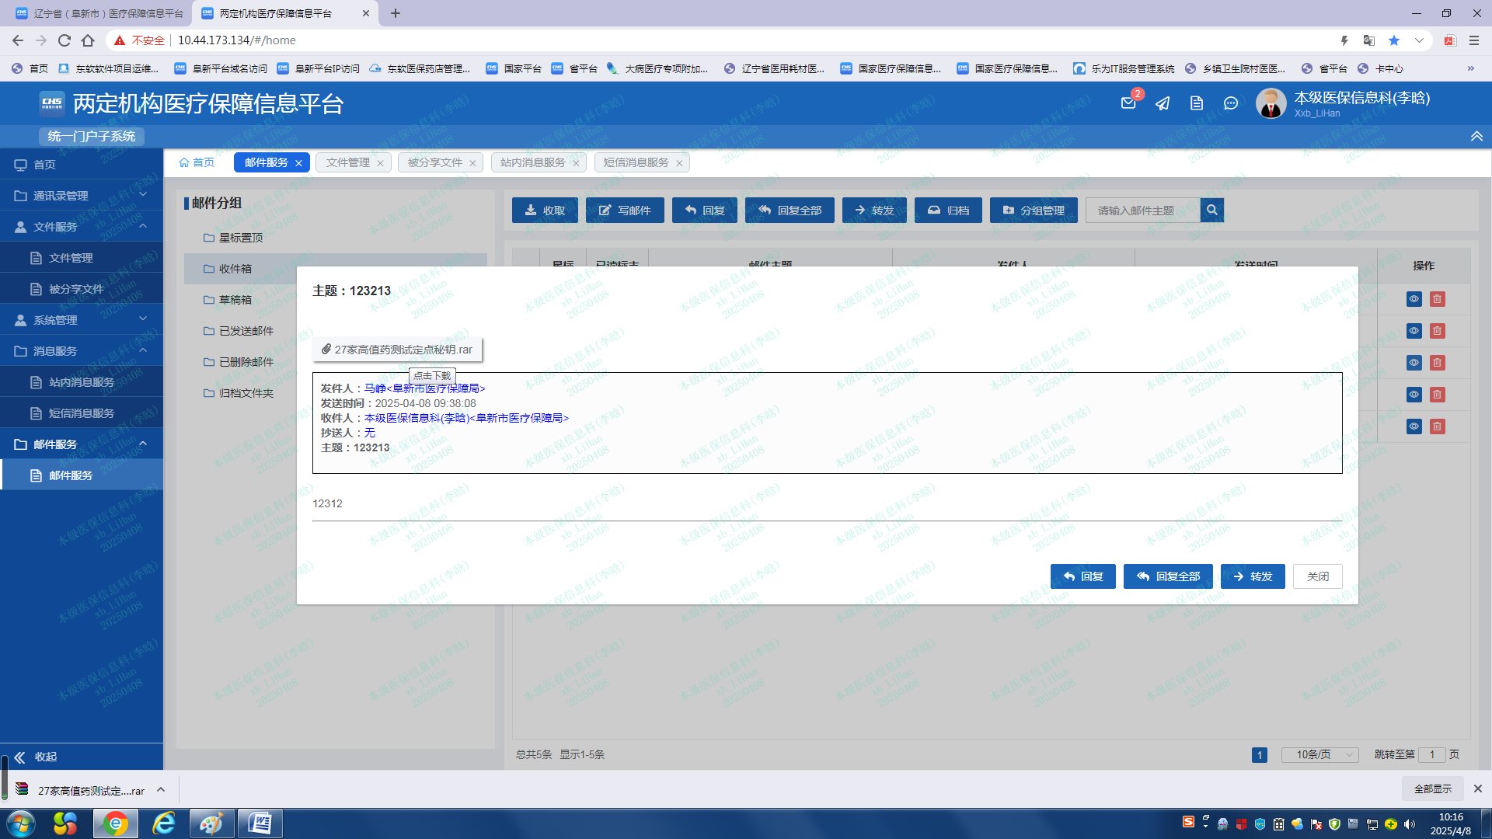Click page 1 pagination button
This screenshot has height=839, width=1492.
(x=1260, y=755)
